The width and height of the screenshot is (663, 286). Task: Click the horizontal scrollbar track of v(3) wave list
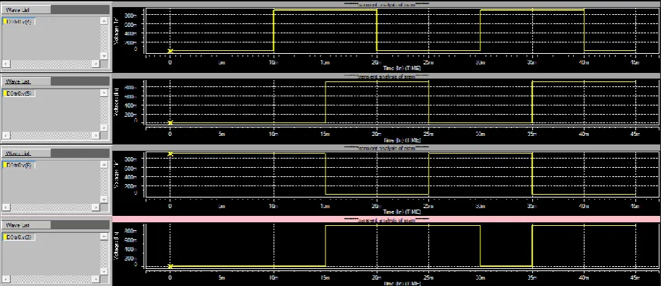(x=51, y=280)
